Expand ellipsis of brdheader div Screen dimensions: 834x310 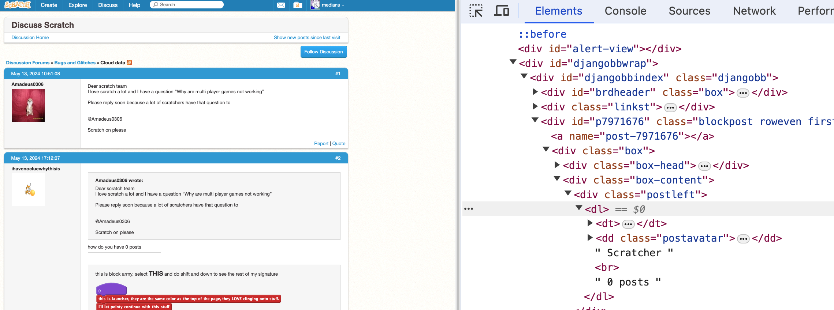pos(743,93)
